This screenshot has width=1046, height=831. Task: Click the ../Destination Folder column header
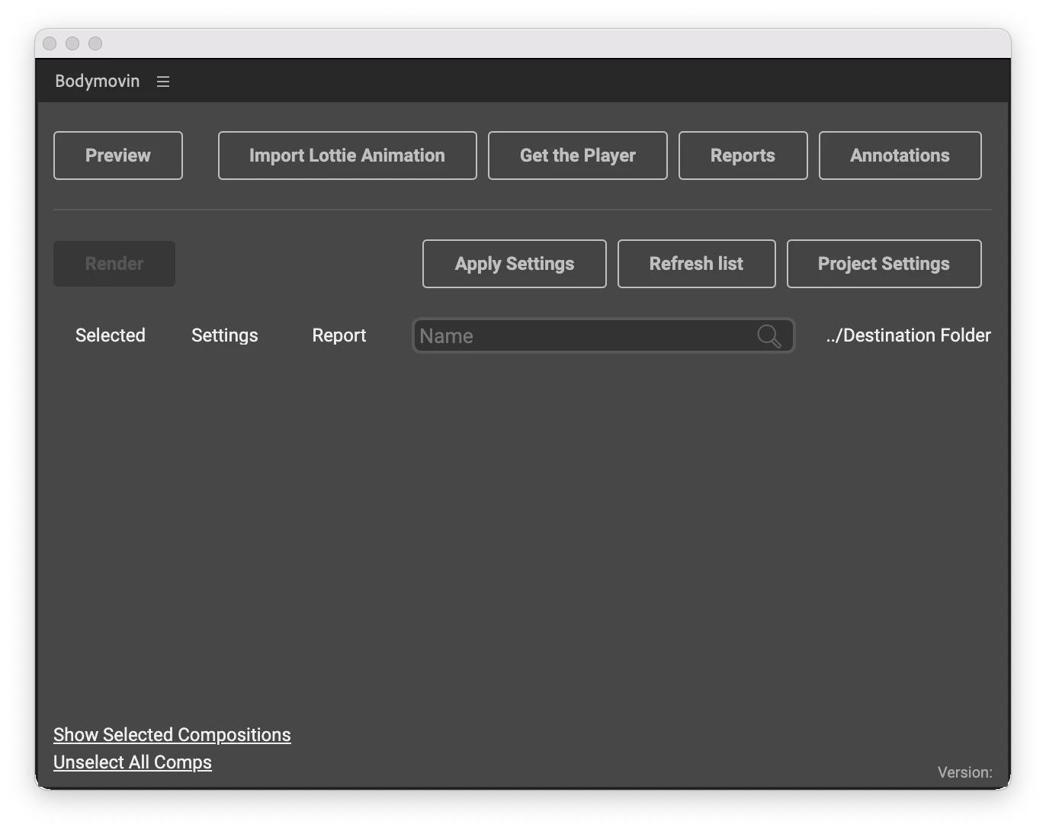909,335
